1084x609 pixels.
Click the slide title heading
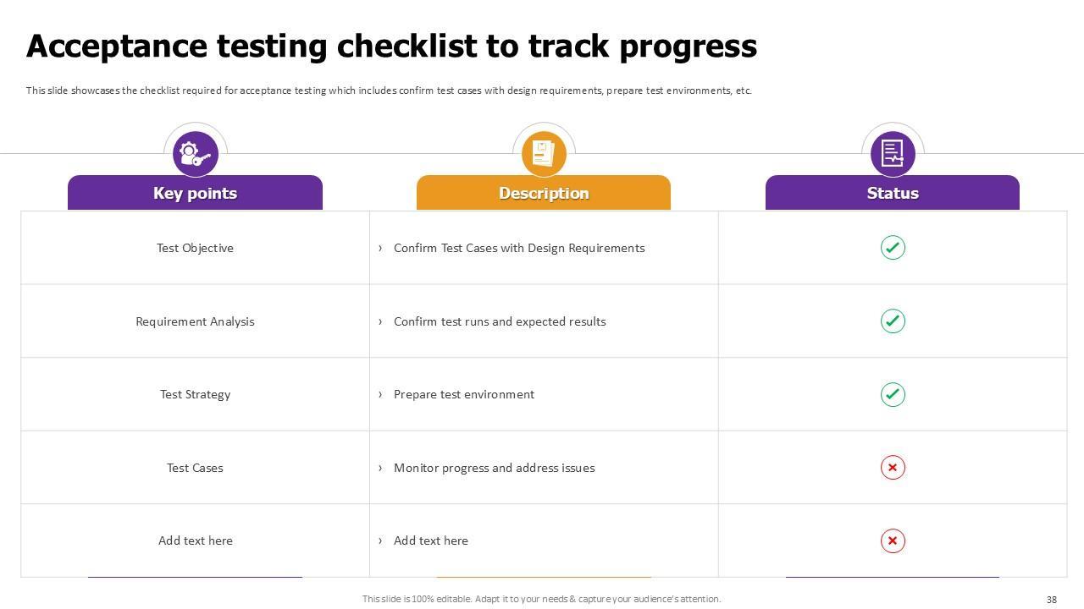point(391,47)
